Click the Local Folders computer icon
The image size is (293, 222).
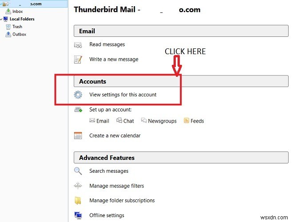point(6,19)
